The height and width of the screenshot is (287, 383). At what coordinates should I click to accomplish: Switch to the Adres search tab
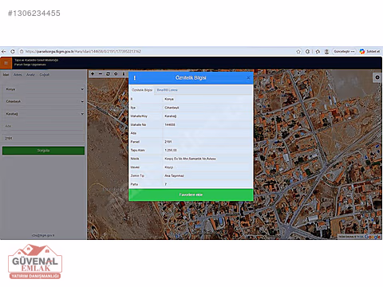(18, 75)
